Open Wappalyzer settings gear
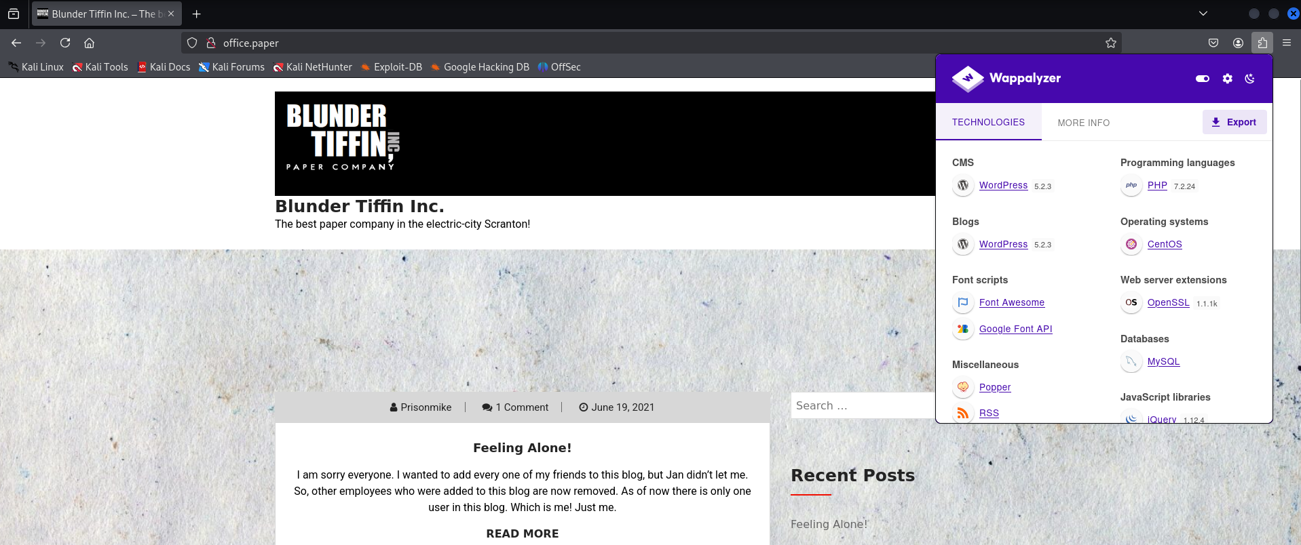Viewport: 1301px width, 545px height. pos(1227,79)
